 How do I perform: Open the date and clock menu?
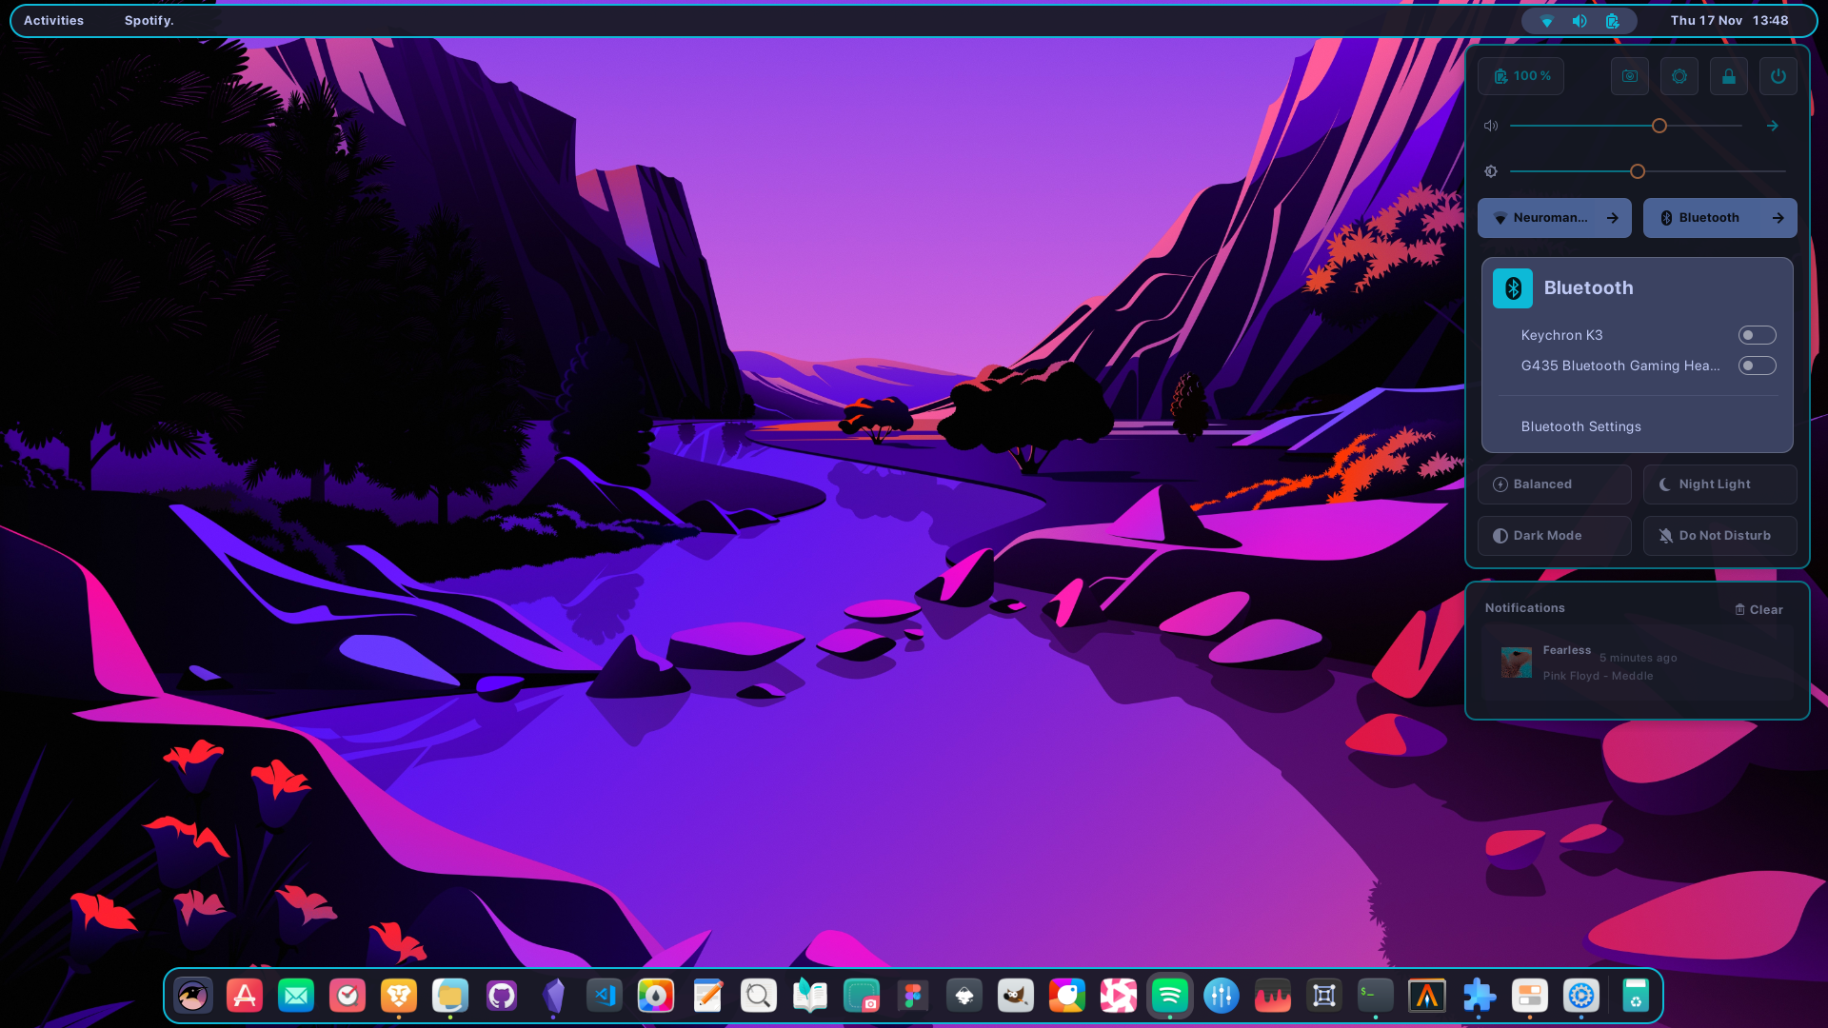1729,20
